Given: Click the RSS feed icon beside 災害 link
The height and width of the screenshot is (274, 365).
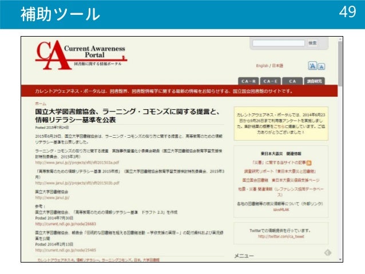Looking at the screenshot, I should (309, 162).
